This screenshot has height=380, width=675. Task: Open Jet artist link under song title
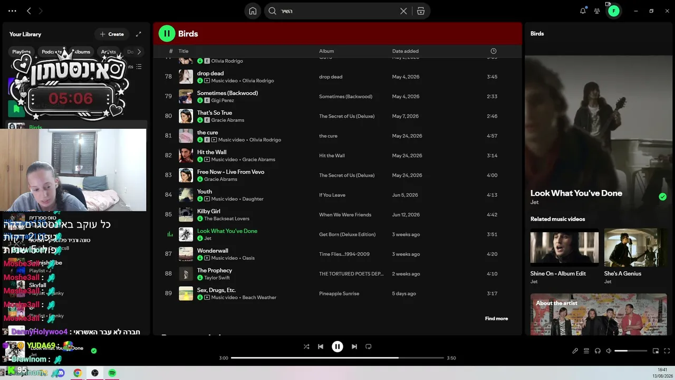(534, 202)
